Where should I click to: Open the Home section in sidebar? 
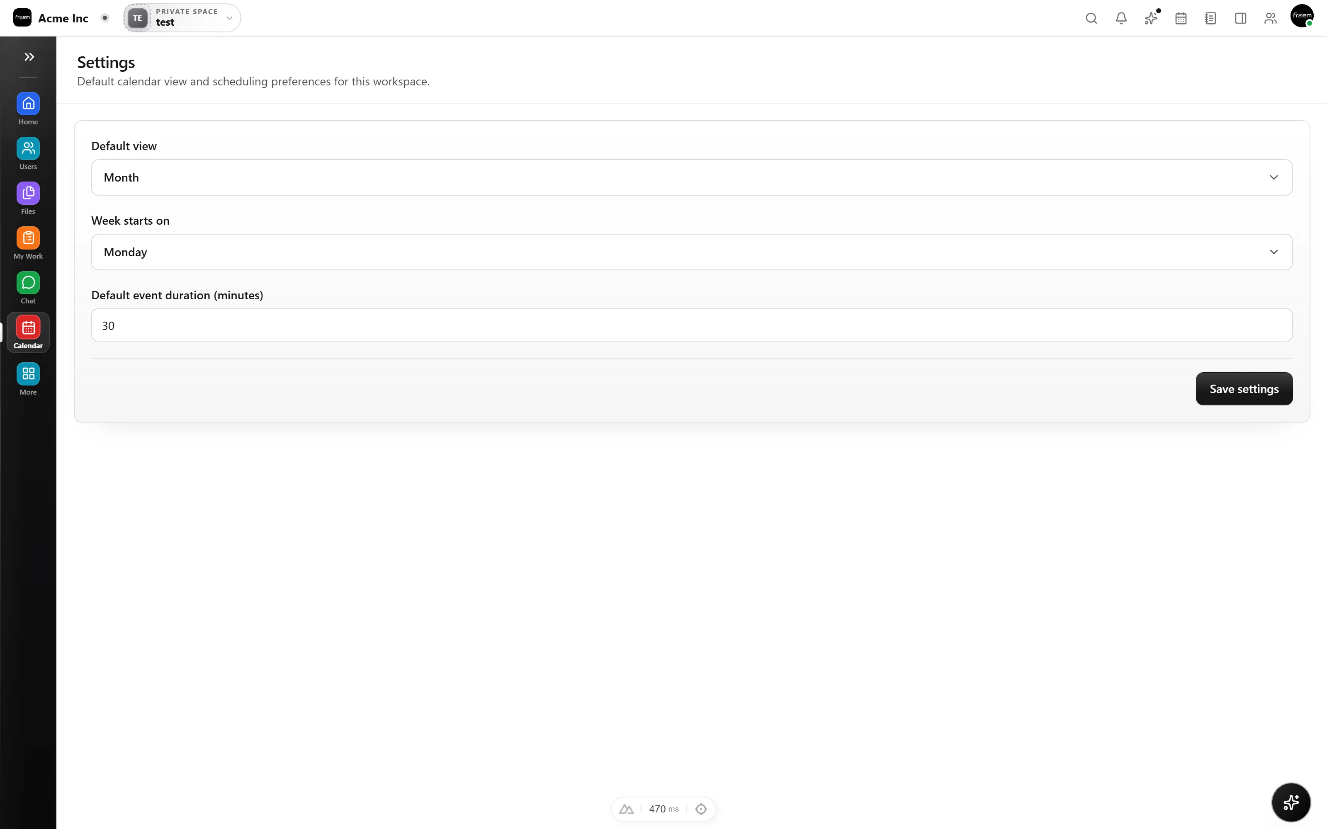tap(28, 109)
